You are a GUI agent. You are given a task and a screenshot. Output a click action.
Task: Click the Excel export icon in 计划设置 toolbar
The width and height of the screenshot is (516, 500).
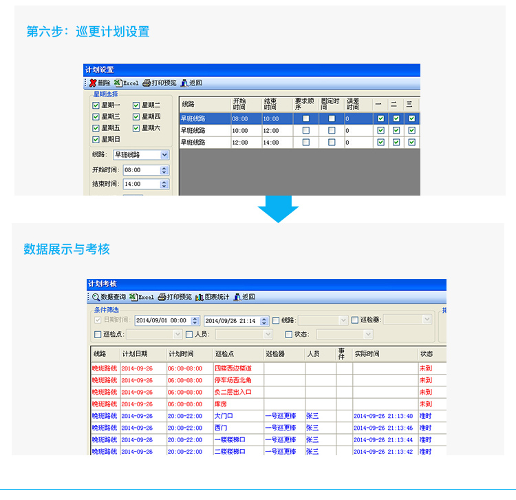127,83
